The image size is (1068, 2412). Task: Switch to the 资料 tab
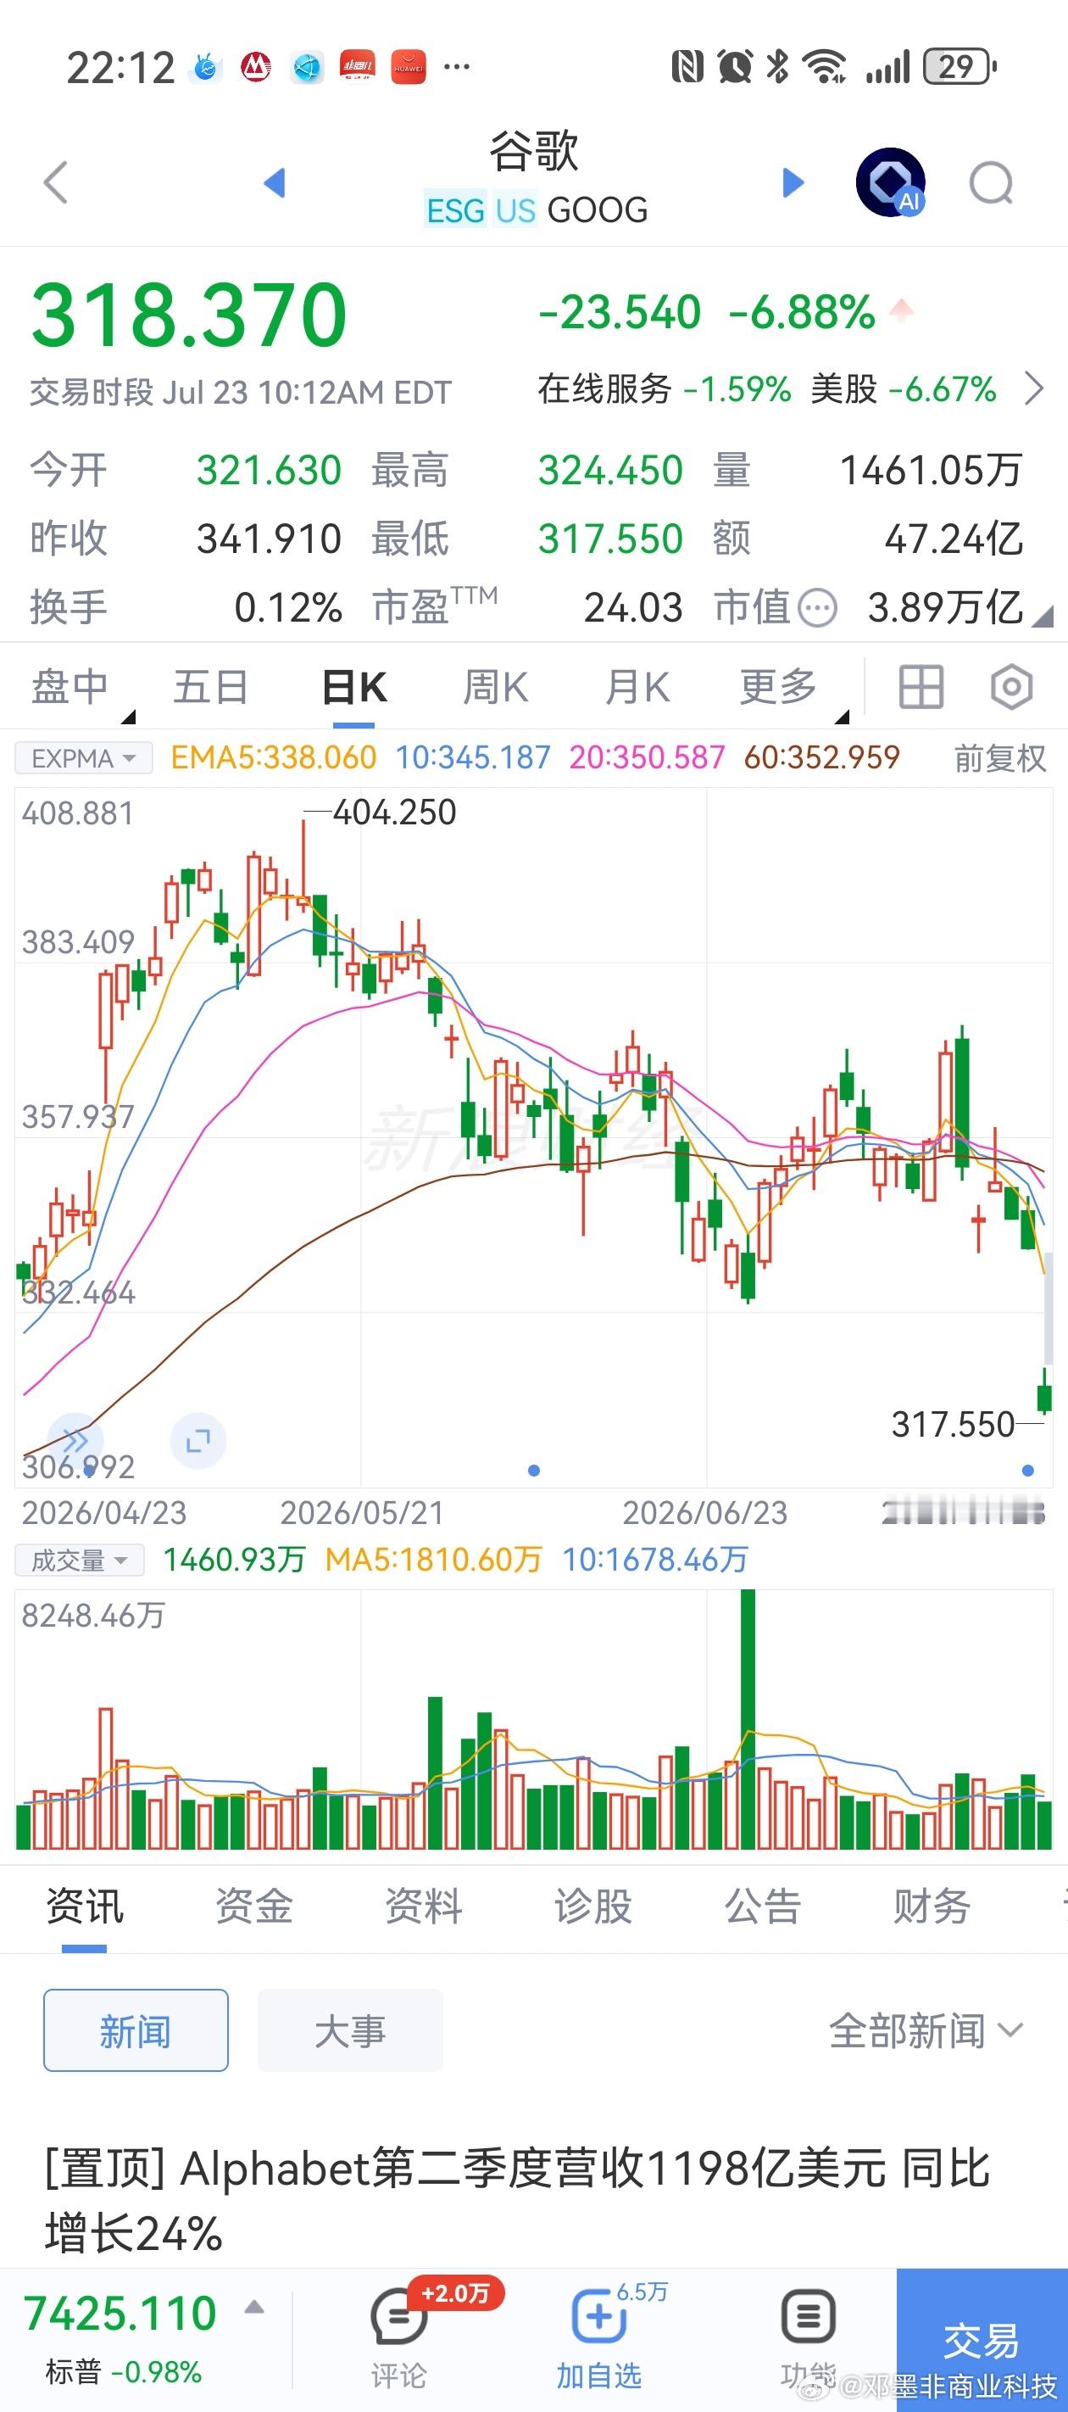pyautogui.click(x=423, y=1907)
